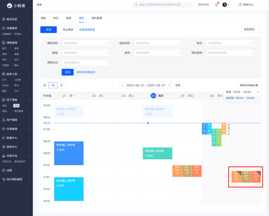
Task: Collapse filters with 收起筛选
Action: (x=251, y=29)
